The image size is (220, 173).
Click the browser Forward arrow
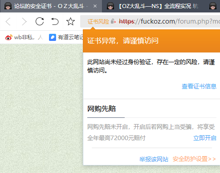pyautogui.click(x=24, y=22)
